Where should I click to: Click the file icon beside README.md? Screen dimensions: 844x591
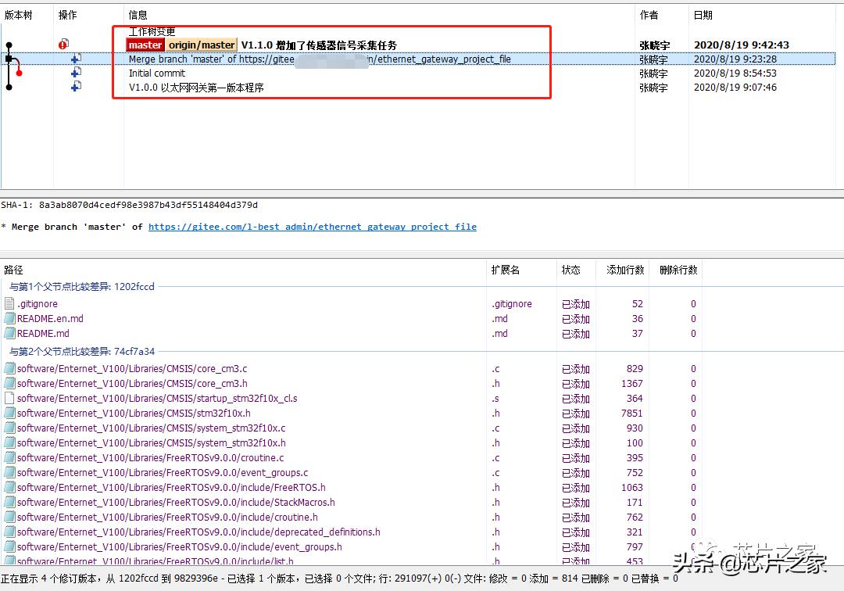point(9,333)
